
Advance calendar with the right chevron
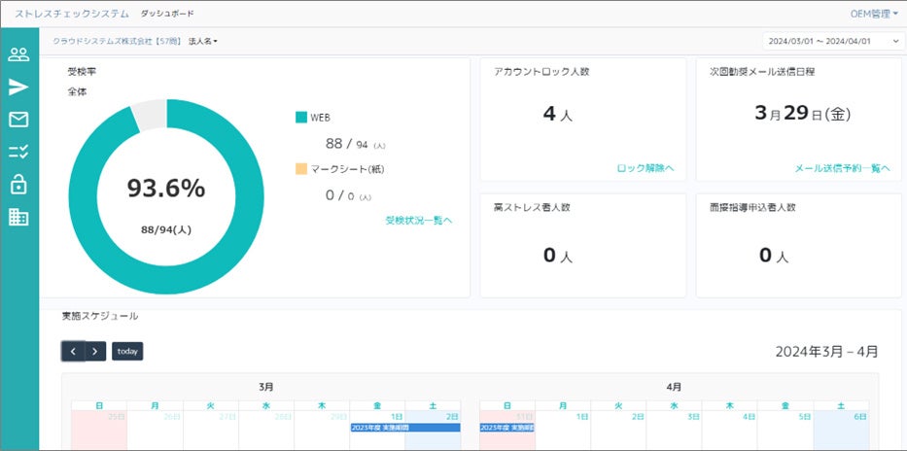(95, 351)
